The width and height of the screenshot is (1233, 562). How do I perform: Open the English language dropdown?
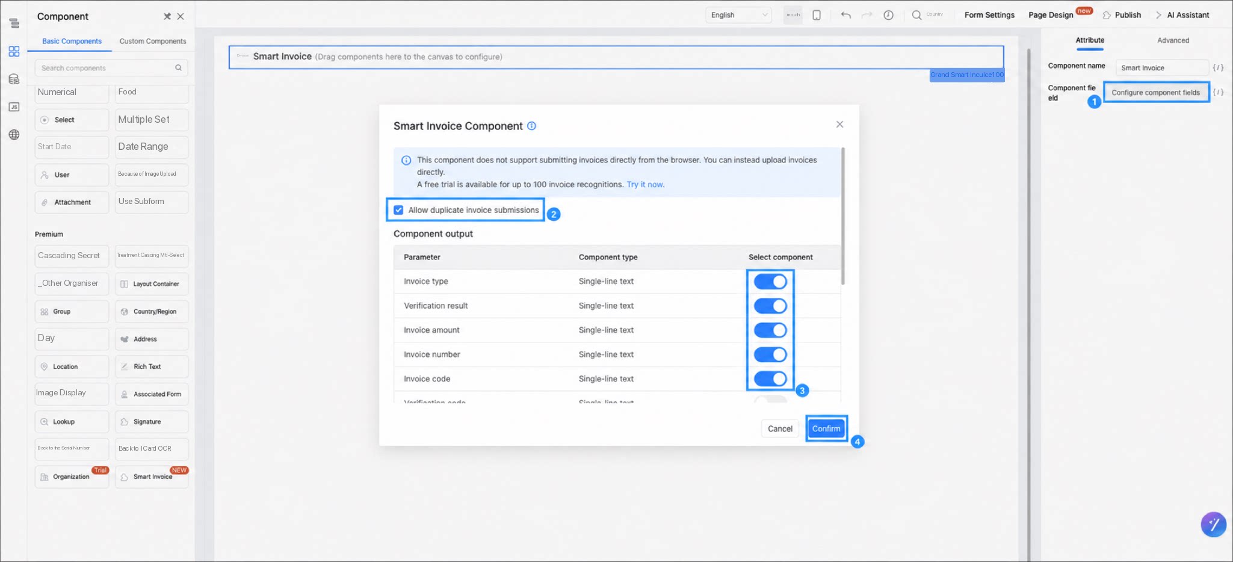coord(738,15)
